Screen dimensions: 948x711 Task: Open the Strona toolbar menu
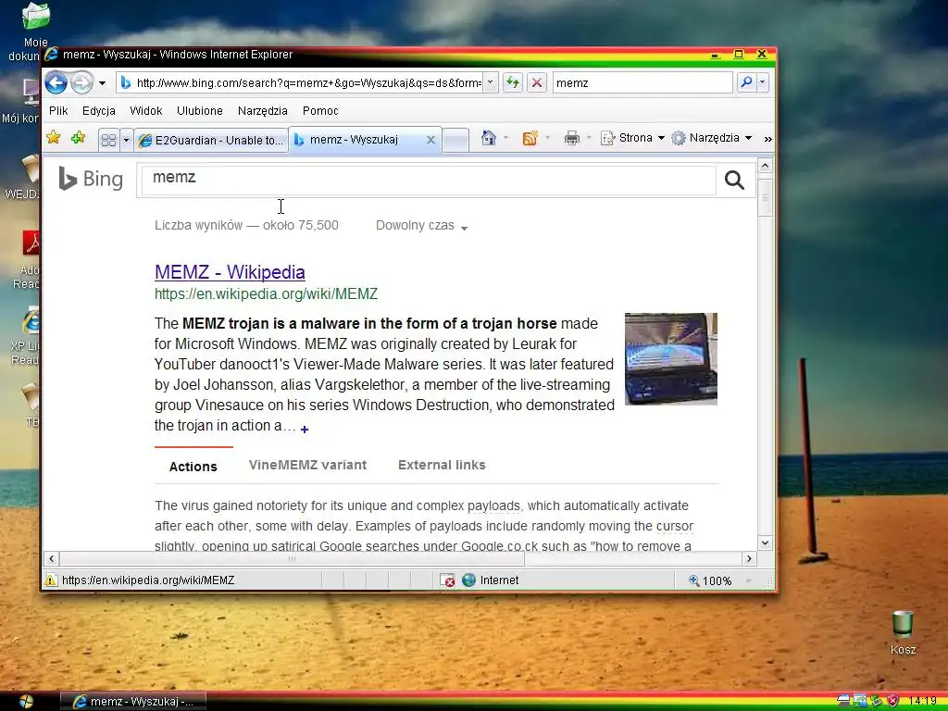tap(632, 138)
